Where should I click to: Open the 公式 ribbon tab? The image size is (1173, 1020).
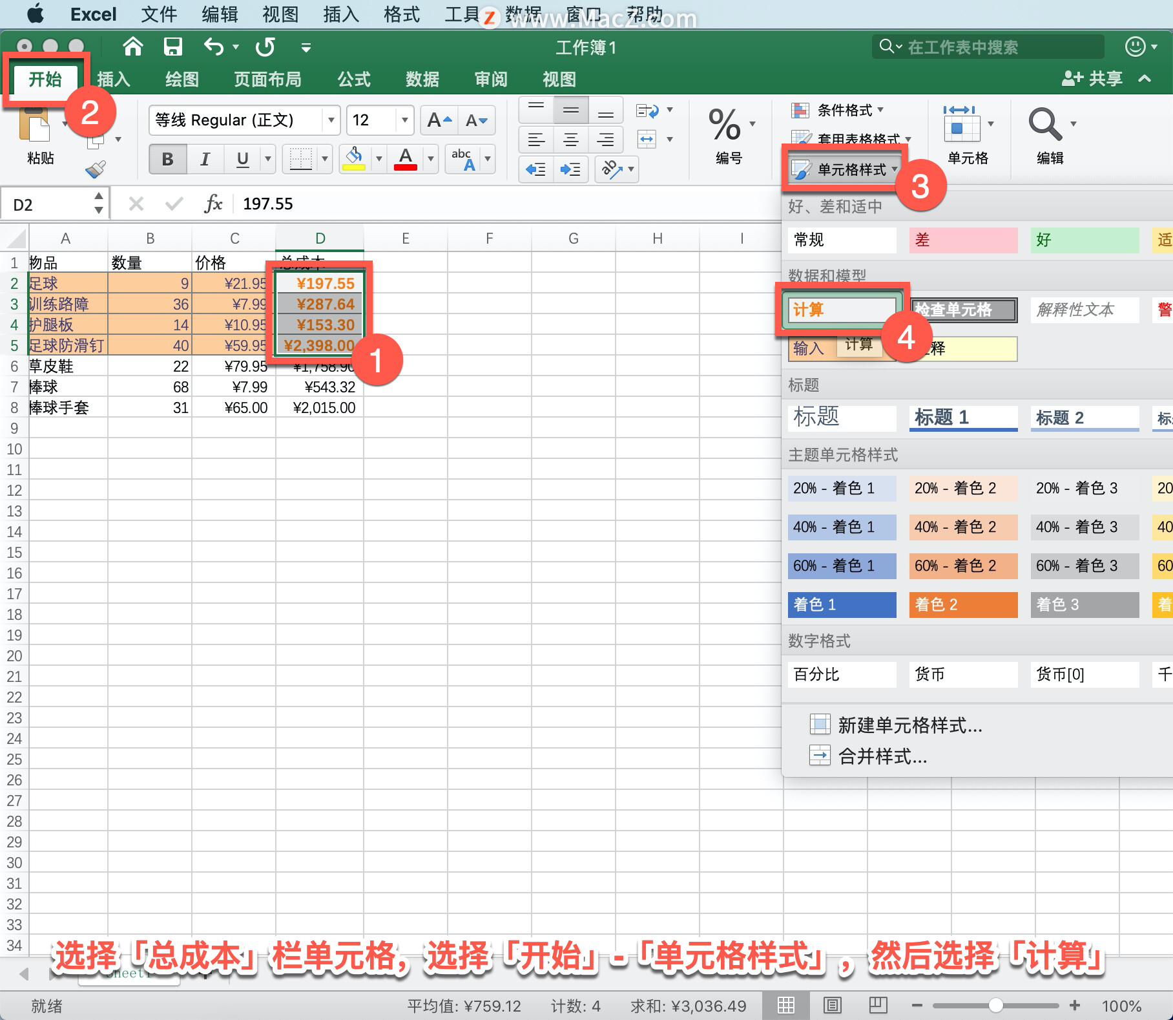click(x=354, y=79)
